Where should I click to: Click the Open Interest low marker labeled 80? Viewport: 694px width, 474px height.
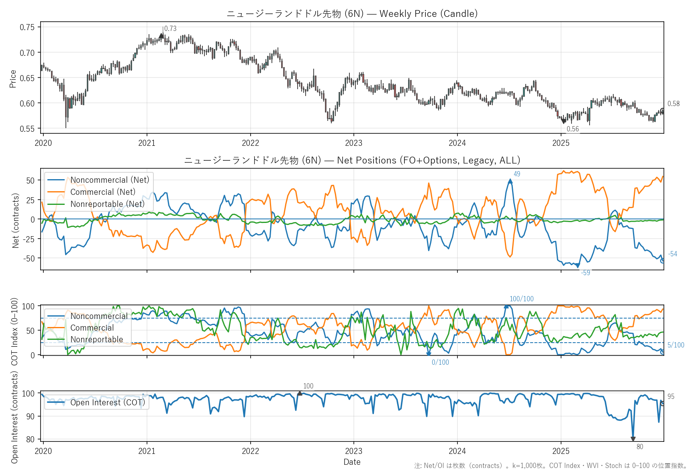tap(633, 439)
